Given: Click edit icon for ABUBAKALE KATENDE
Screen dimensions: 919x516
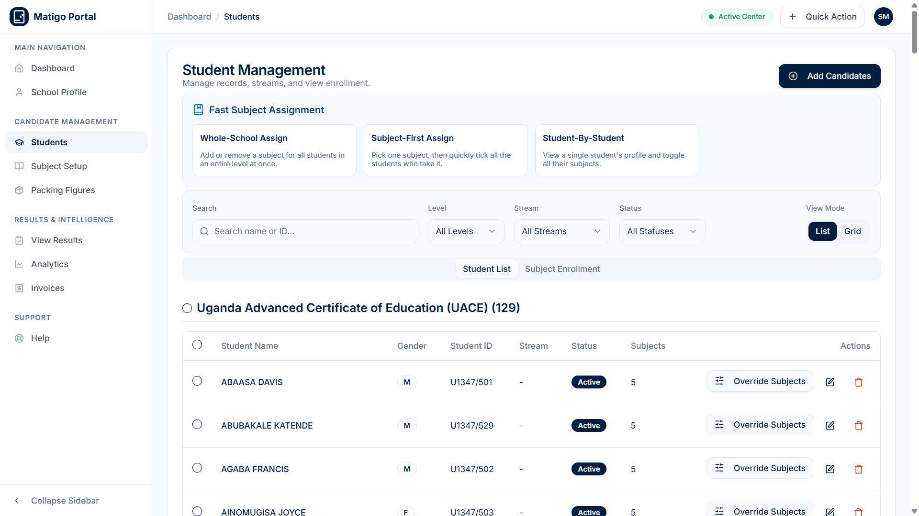Looking at the screenshot, I should tap(830, 426).
